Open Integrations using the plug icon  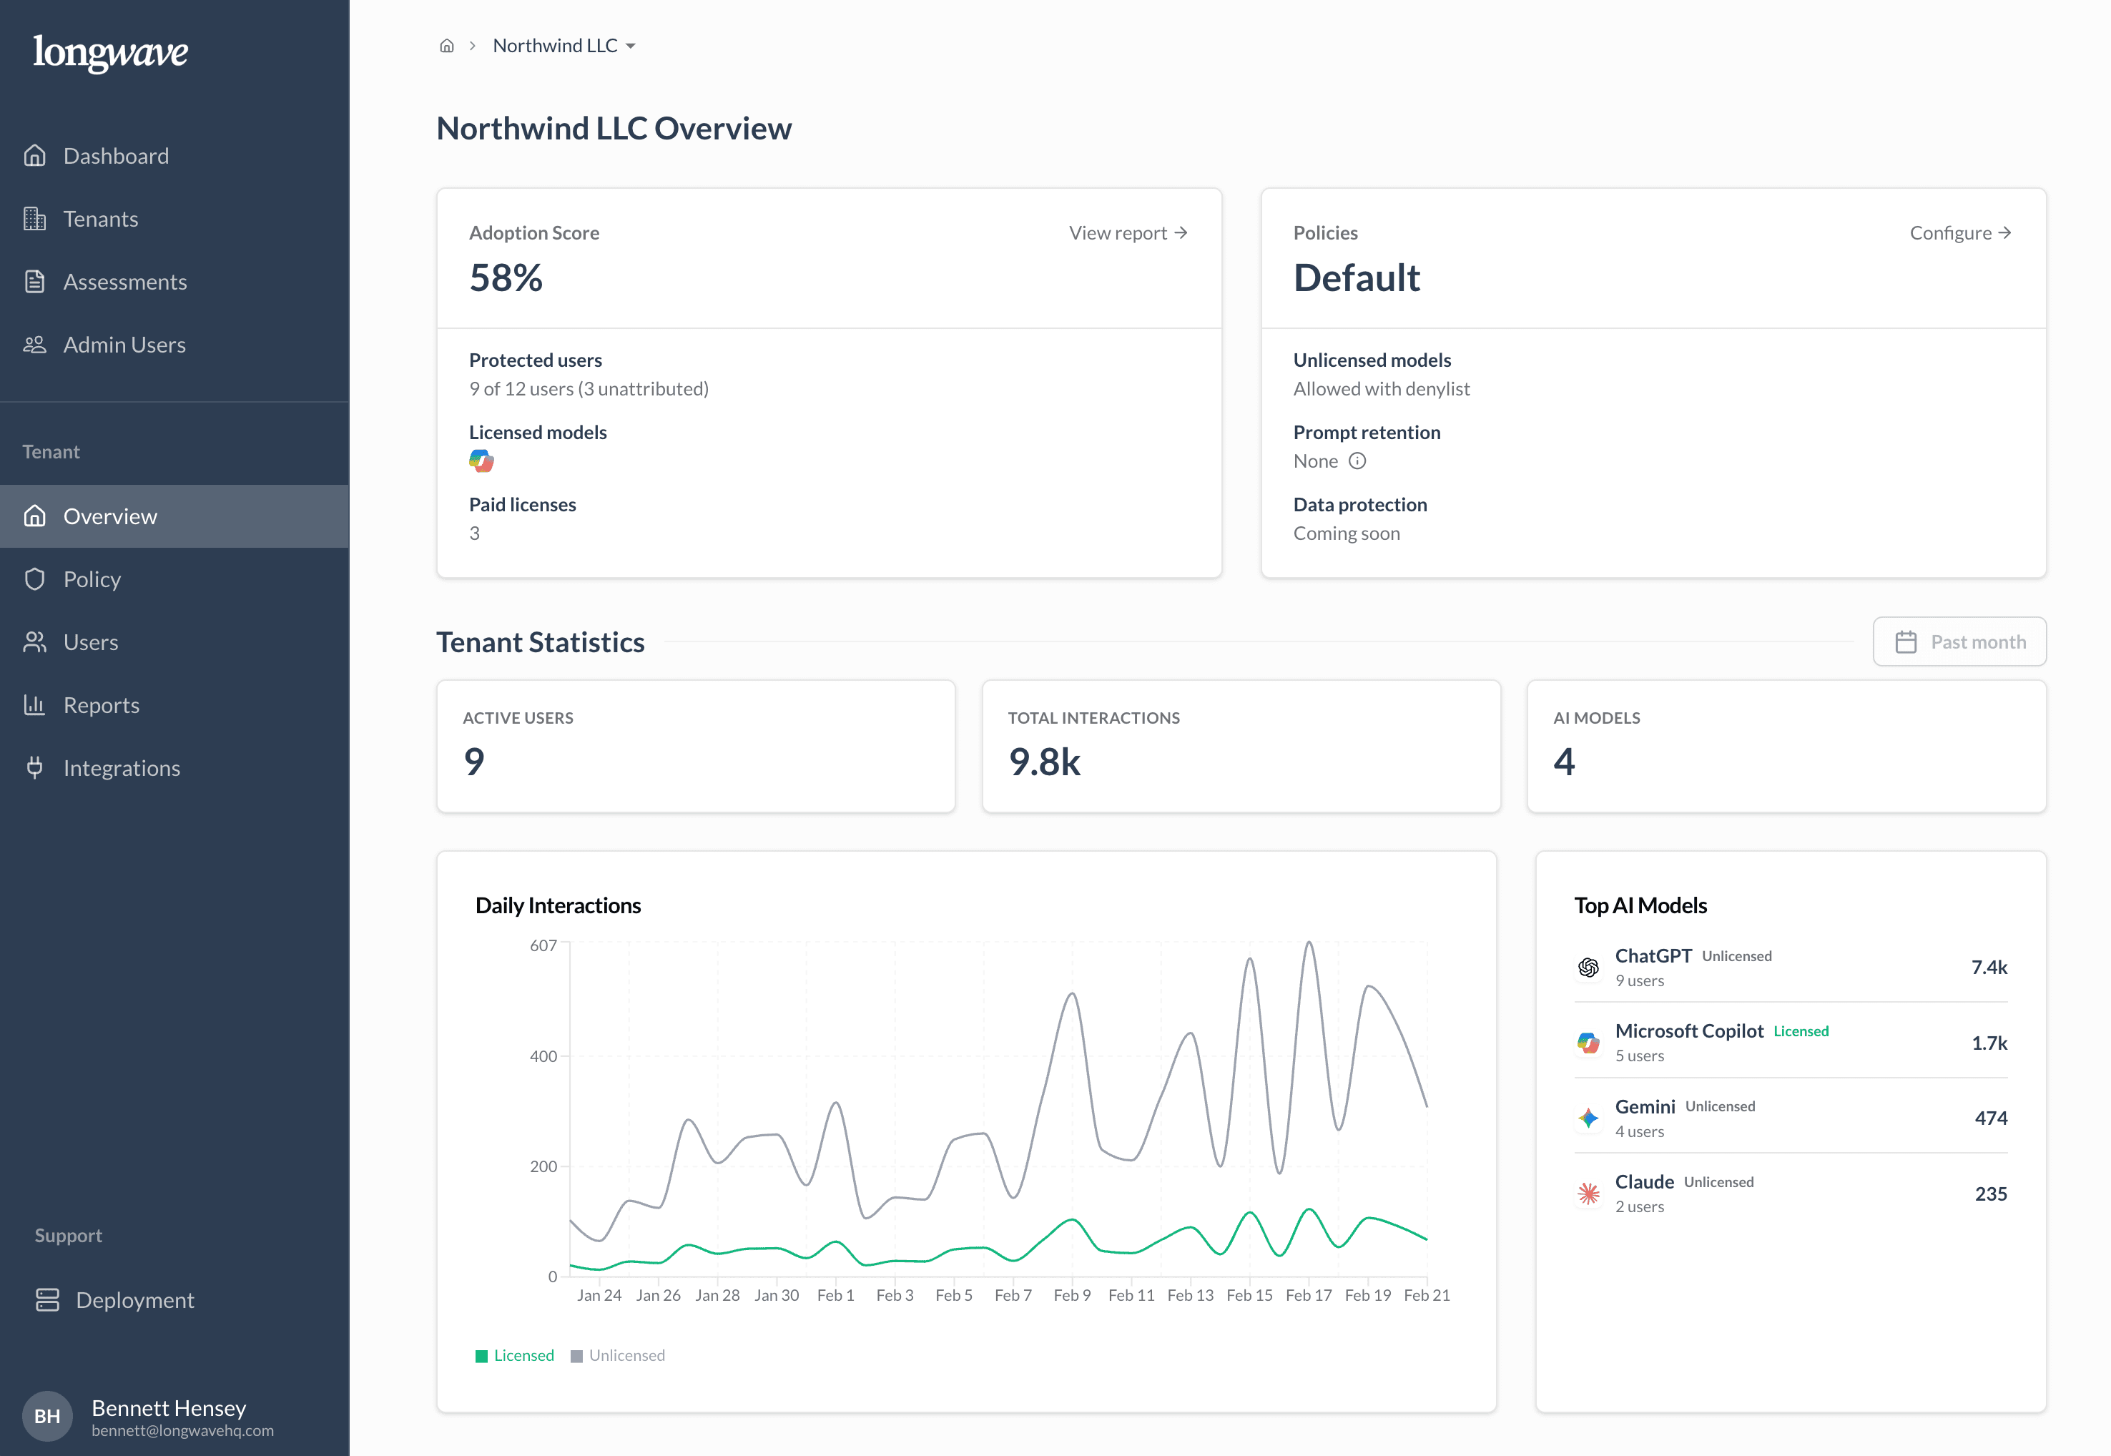pyautogui.click(x=34, y=767)
